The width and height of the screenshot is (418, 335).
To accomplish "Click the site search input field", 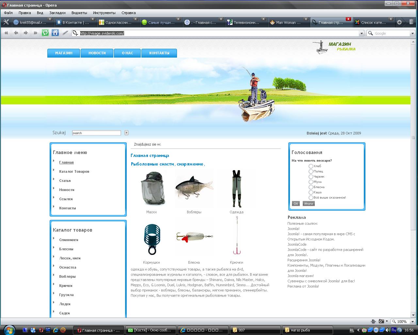I will [x=96, y=133].
